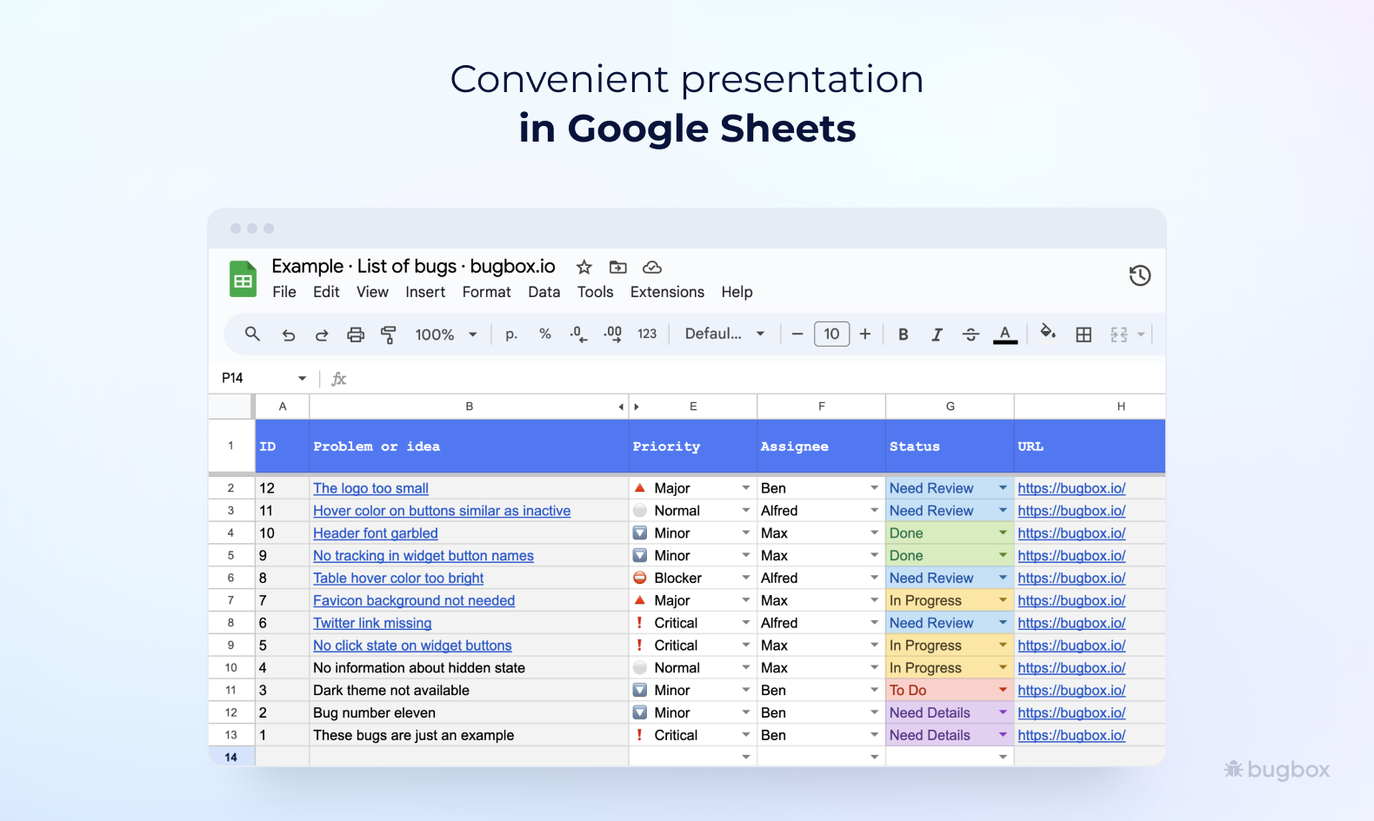This screenshot has height=821, width=1374.
Task: Undo the last action
Action: [x=289, y=334]
